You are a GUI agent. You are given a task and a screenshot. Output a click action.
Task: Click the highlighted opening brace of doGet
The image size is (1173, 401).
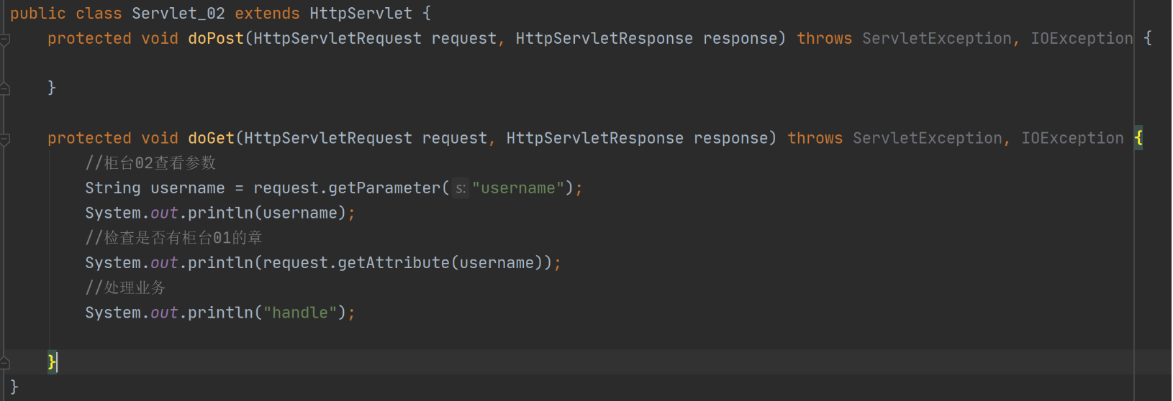(x=1138, y=138)
